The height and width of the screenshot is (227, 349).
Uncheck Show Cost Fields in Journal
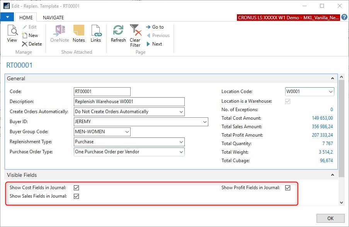[77, 188]
